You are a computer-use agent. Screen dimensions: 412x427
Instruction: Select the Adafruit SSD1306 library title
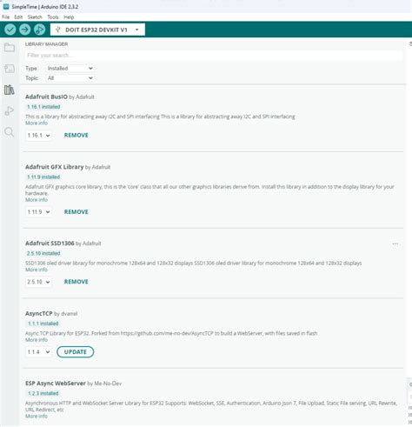click(50, 244)
